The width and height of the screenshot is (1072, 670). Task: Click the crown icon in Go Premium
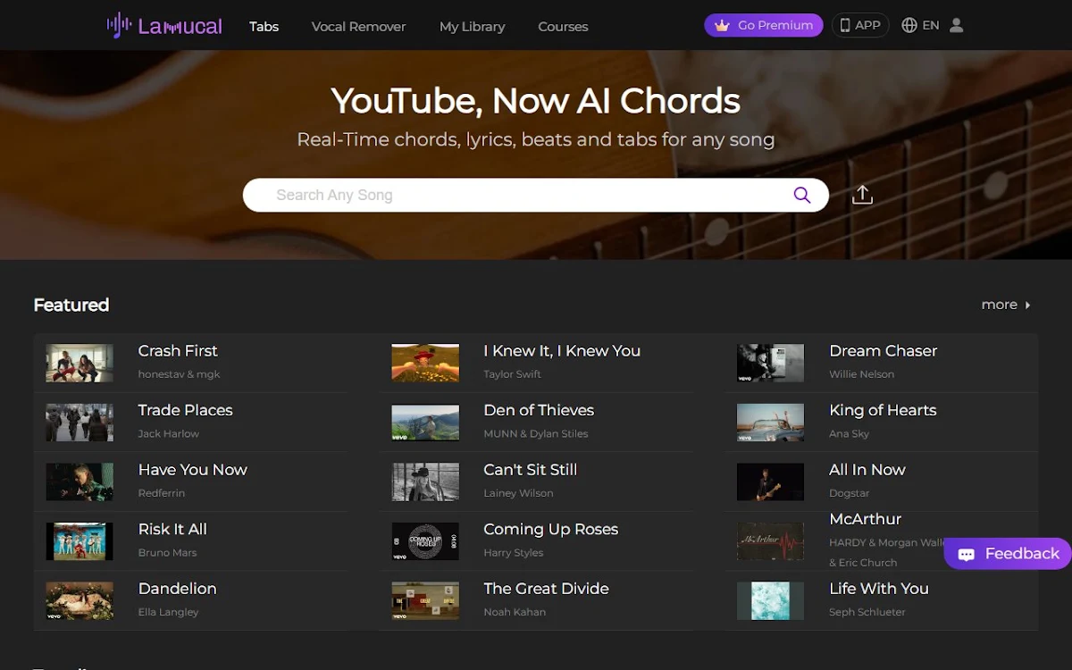[722, 25]
